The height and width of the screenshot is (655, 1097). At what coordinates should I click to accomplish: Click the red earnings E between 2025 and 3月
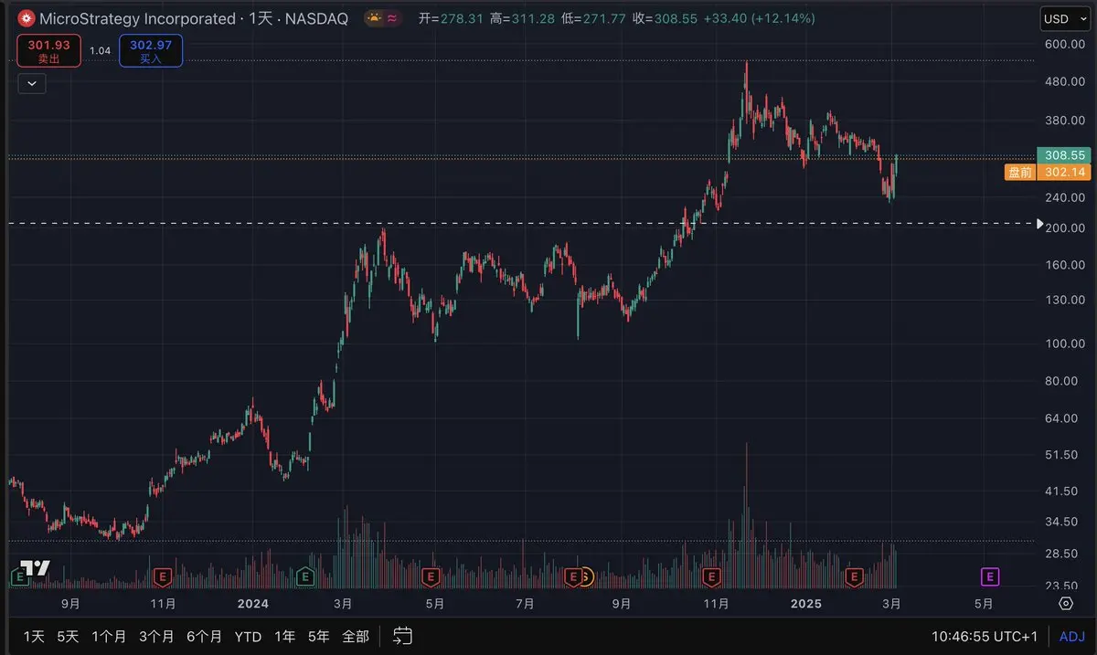coord(854,576)
